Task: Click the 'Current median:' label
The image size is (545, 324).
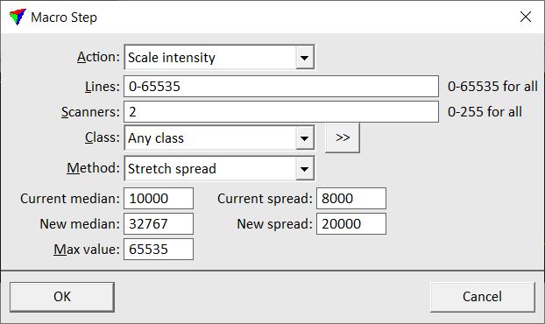Action: click(70, 199)
